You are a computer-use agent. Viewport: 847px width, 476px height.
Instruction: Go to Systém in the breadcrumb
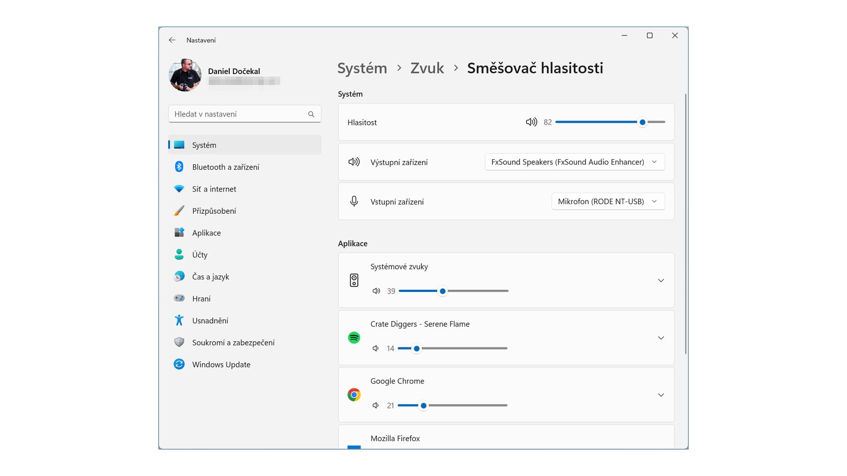click(x=362, y=68)
